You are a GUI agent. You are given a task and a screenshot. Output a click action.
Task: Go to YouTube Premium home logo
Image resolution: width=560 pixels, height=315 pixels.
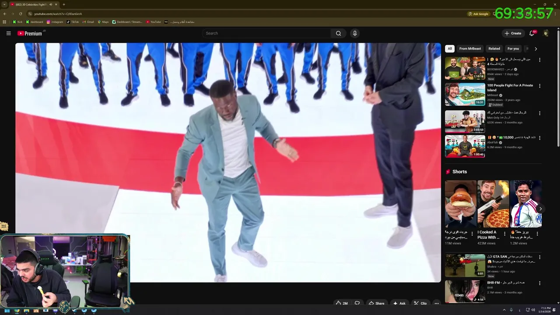coord(30,33)
